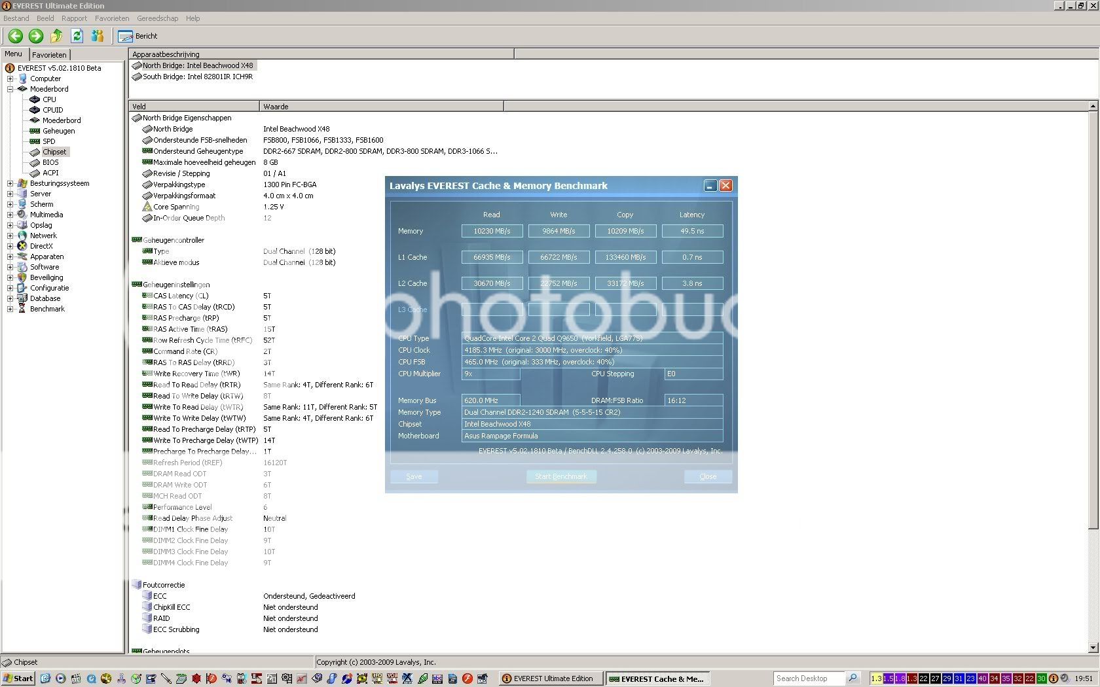Click the scroll-down arrow of details list
Image resolution: width=1100 pixels, height=687 pixels.
tap(1093, 648)
